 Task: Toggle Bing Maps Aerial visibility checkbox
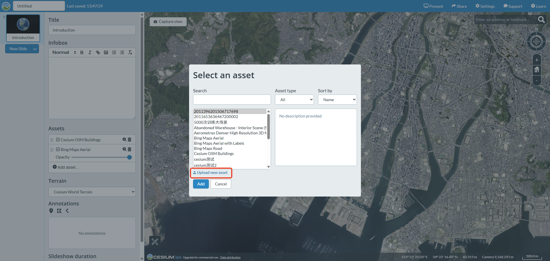click(58, 149)
